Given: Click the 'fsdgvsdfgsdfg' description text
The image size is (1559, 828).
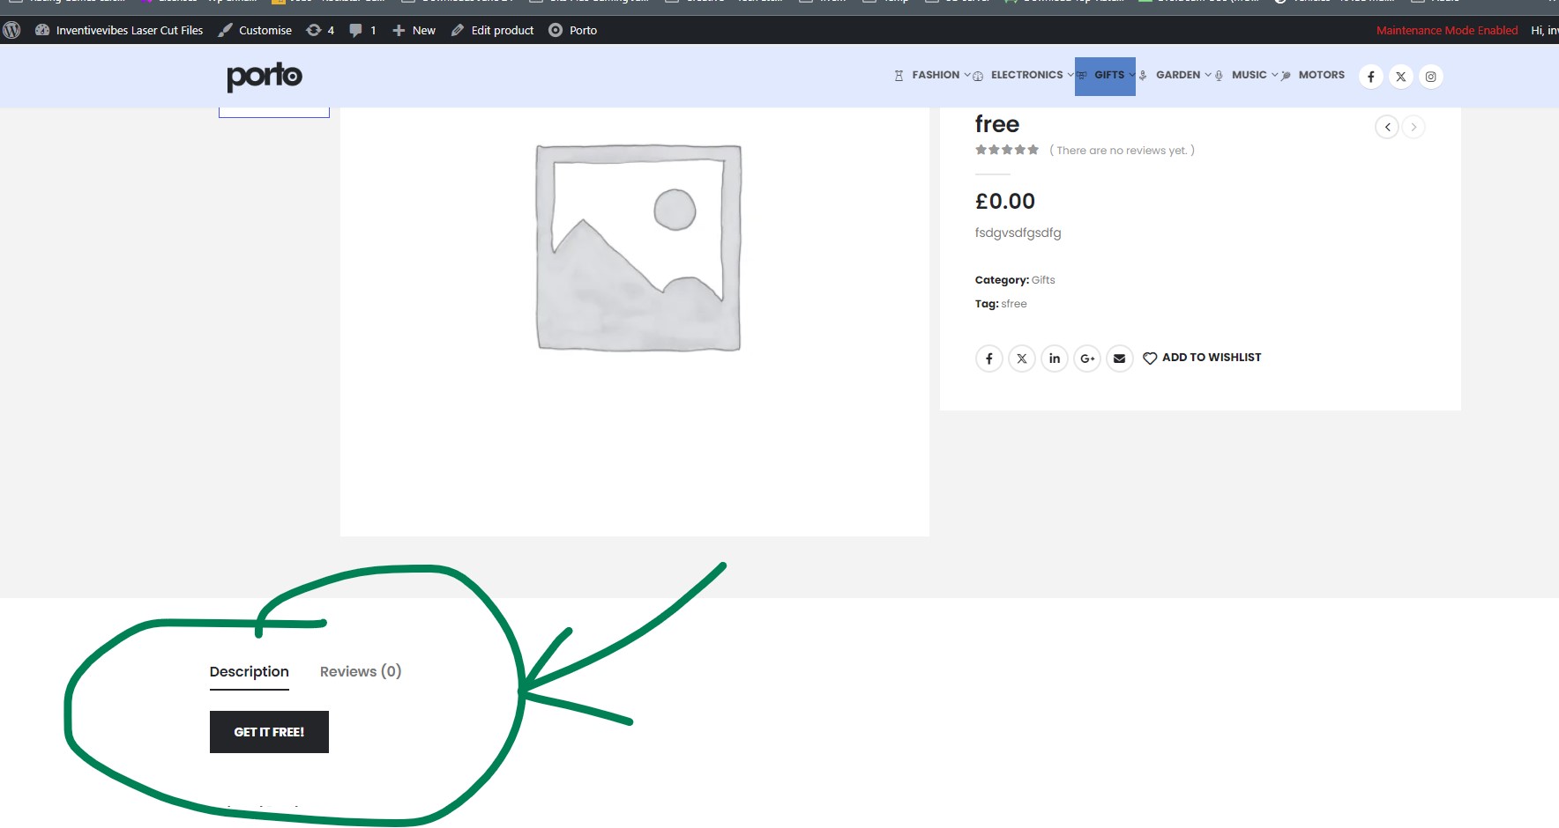Looking at the screenshot, I should click(x=1018, y=233).
